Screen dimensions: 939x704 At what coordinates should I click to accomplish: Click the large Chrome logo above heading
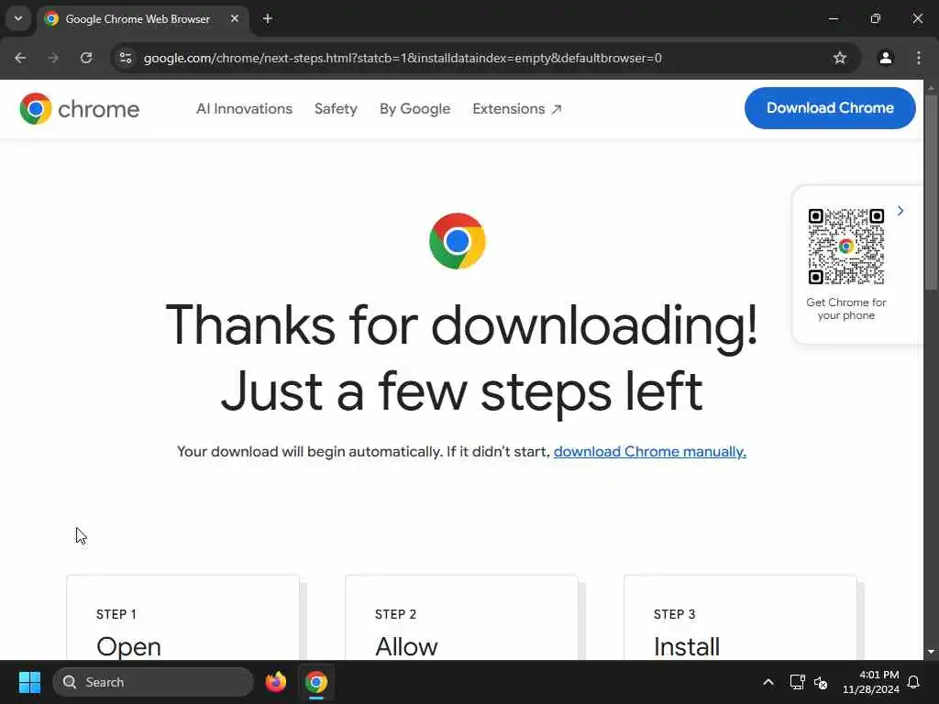[458, 241]
